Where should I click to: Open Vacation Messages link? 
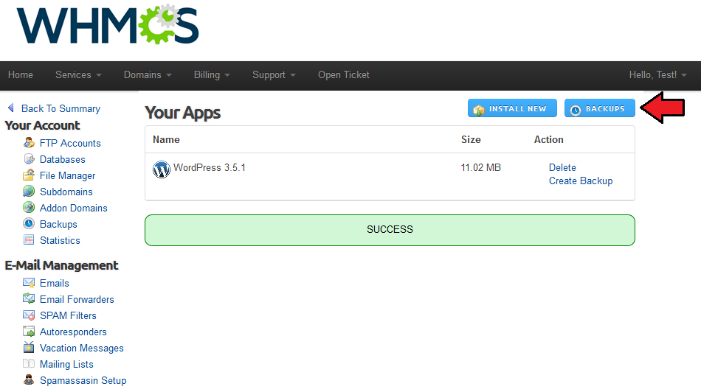(x=82, y=349)
